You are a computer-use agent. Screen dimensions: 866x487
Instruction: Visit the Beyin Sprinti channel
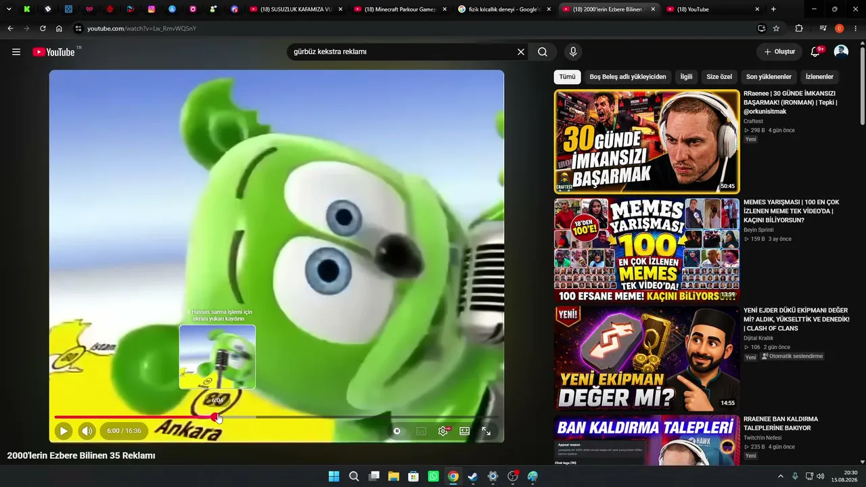[x=758, y=230]
